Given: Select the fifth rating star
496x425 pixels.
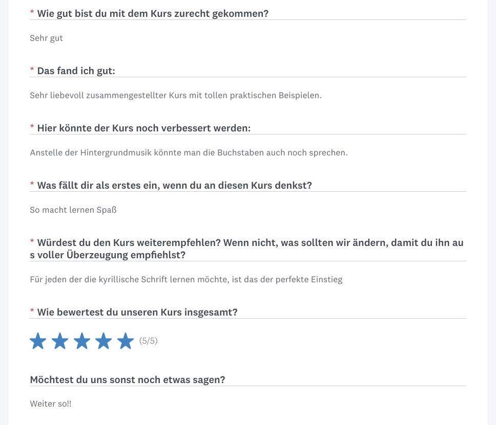Looking at the screenshot, I should tap(126, 341).
